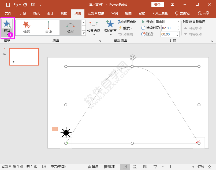Switch to Slide Sorter view icon

point(135,167)
